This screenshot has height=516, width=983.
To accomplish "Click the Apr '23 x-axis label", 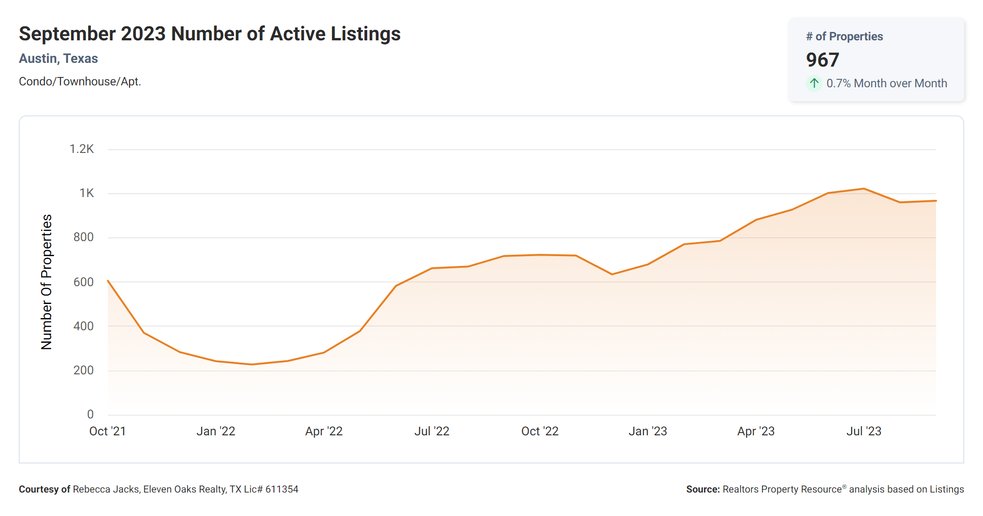I will pyautogui.click(x=756, y=431).
